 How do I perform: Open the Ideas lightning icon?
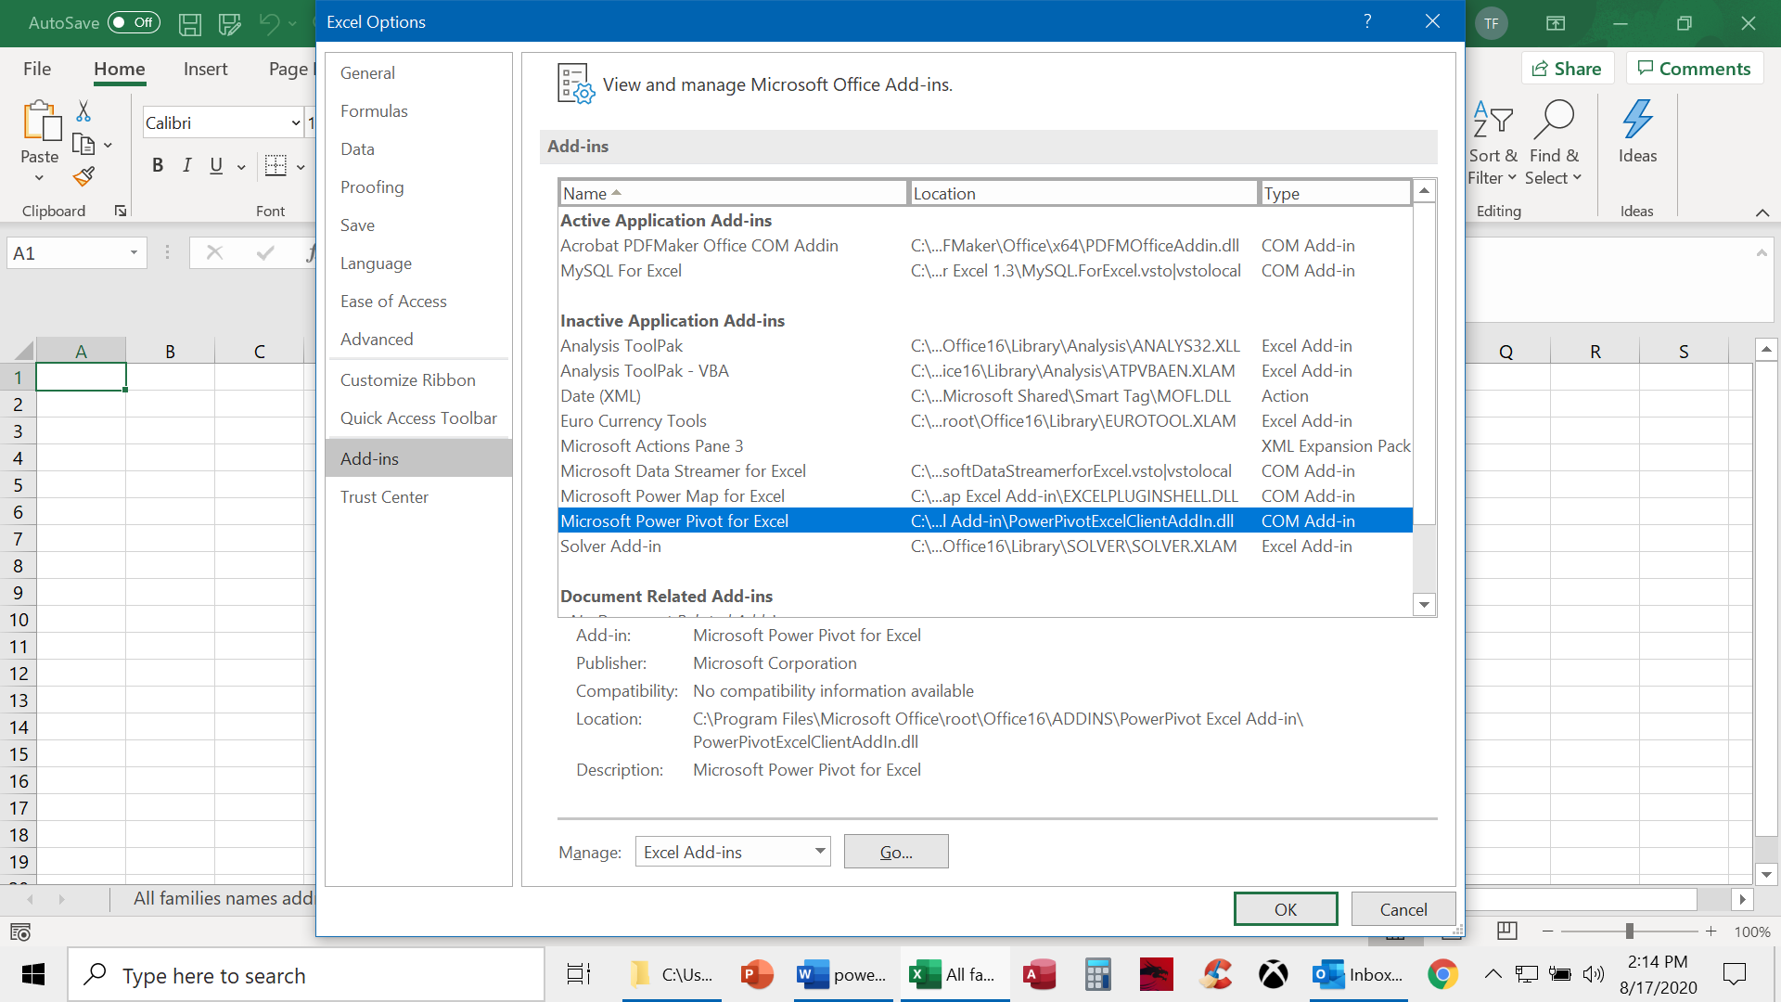[x=1637, y=121]
